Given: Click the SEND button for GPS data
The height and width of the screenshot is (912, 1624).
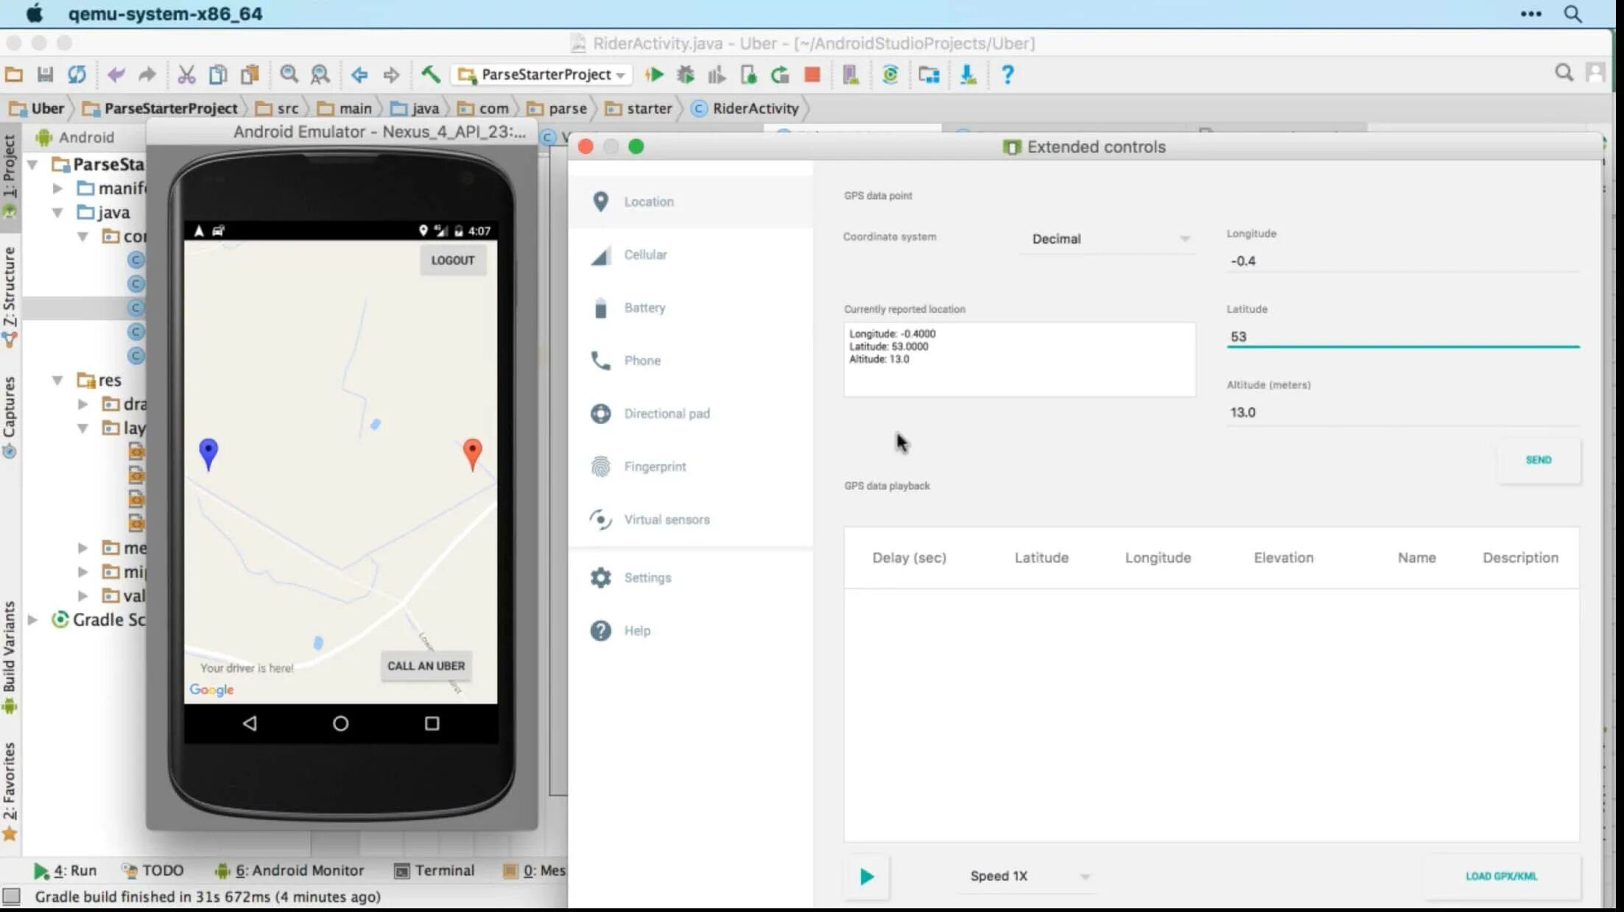Looking at the screenshot, I should pos(1538,460).
